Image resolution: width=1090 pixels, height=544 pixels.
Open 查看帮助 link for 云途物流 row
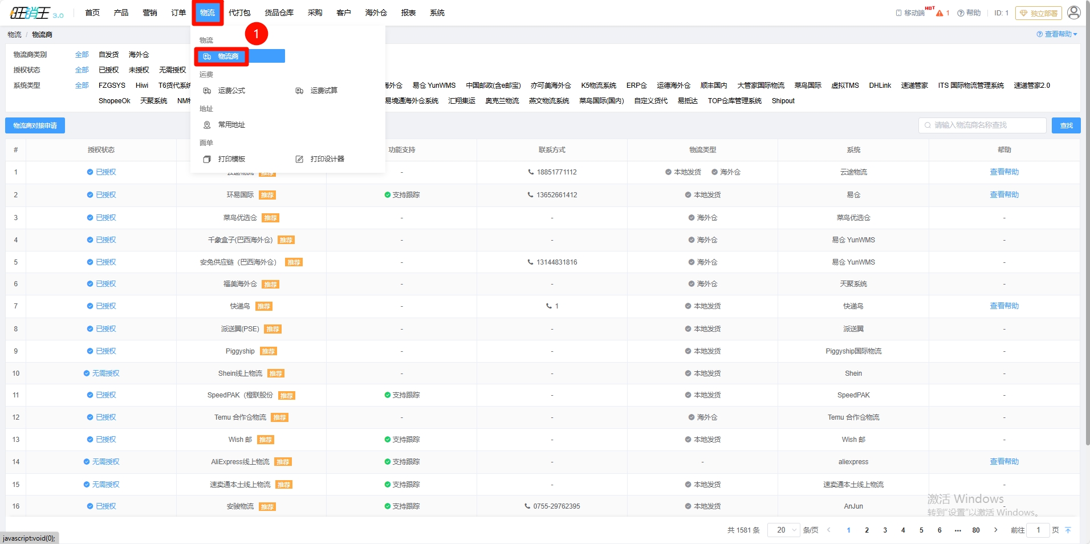pos(1004,172)
